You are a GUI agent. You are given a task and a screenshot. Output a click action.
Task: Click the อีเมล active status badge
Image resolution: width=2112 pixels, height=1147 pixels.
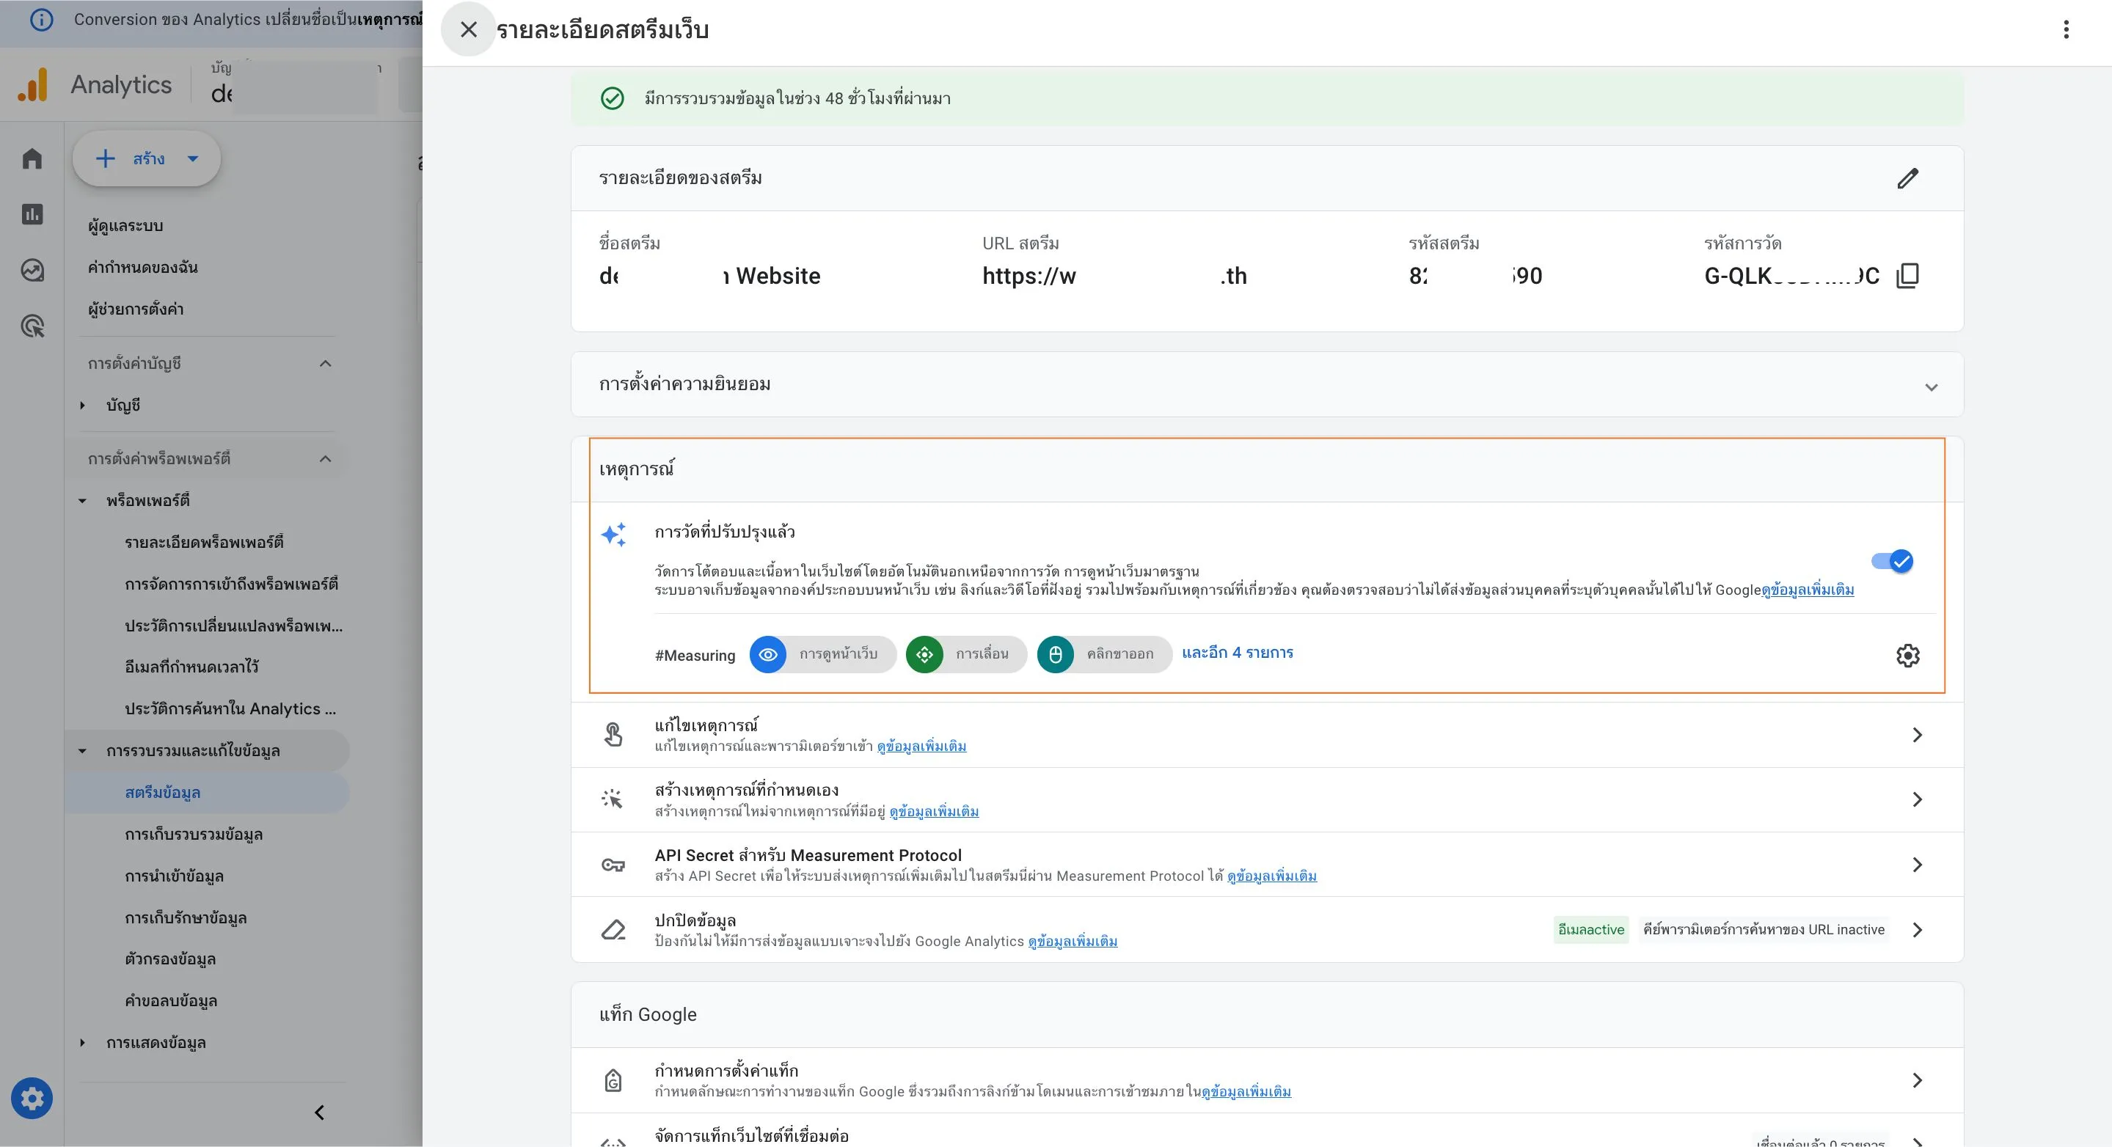[1590, 930]
